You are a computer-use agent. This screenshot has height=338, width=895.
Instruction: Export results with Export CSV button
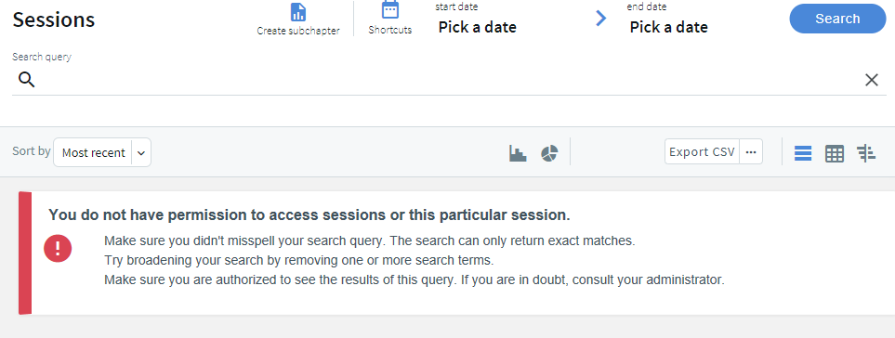coord(702,152)
